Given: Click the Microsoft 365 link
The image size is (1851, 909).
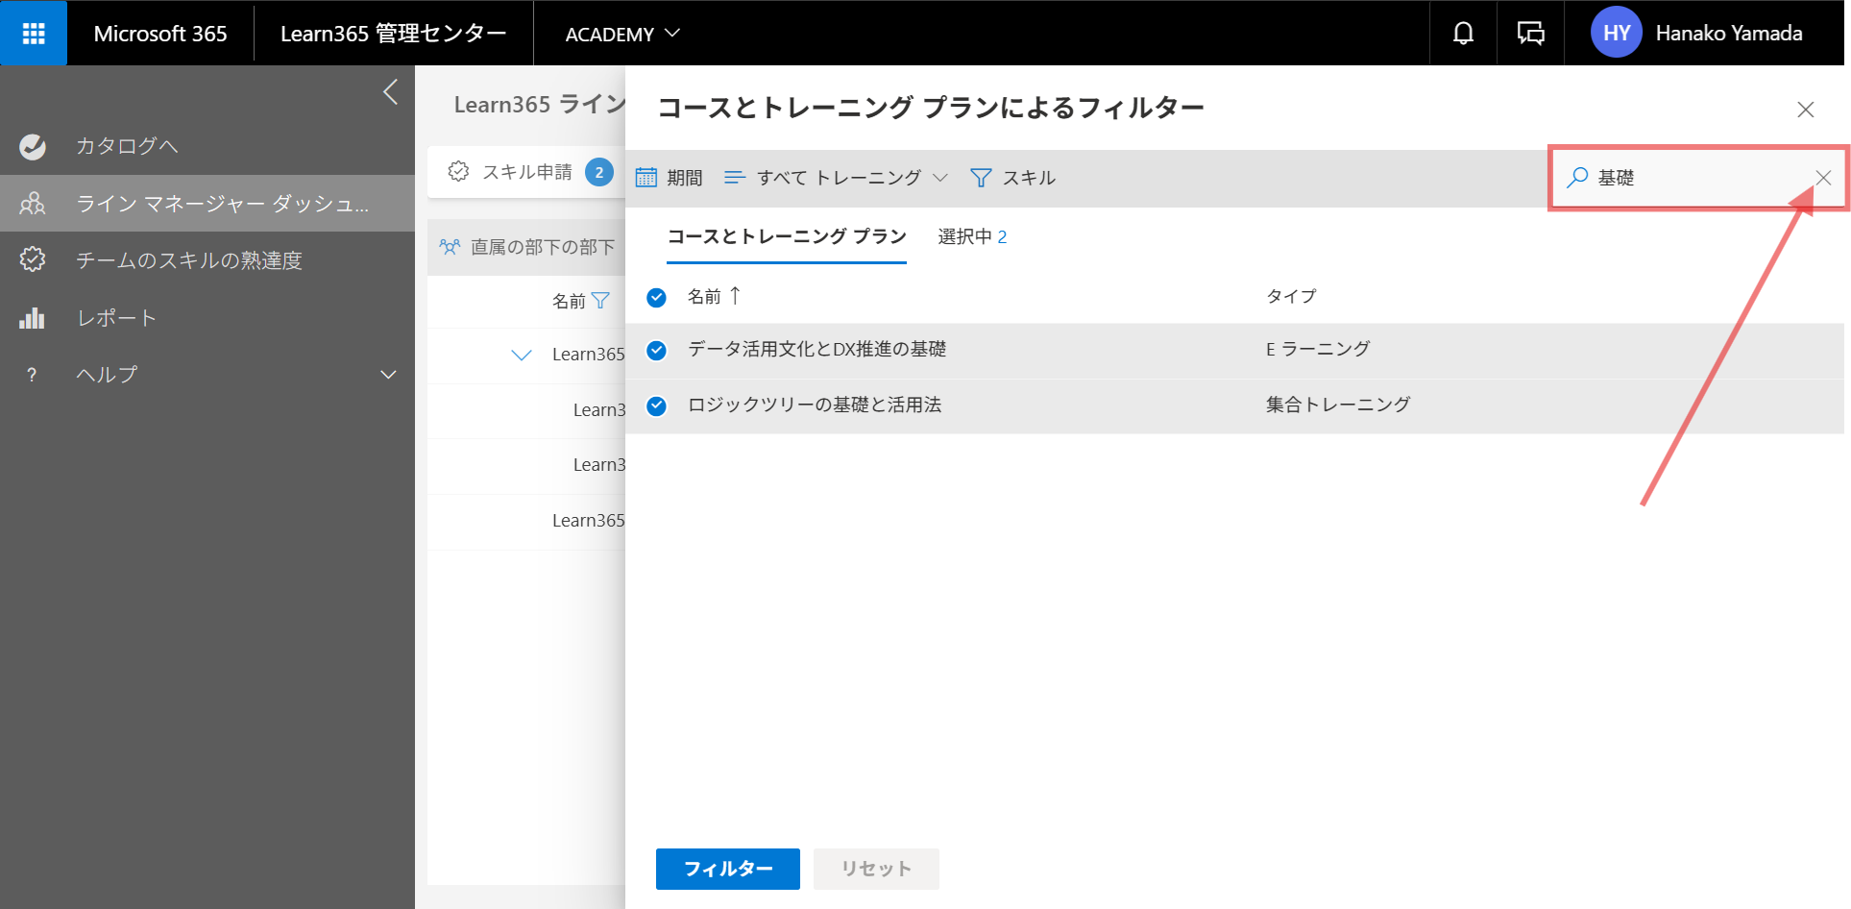Looking at the screenshot, I should point(160,34).
